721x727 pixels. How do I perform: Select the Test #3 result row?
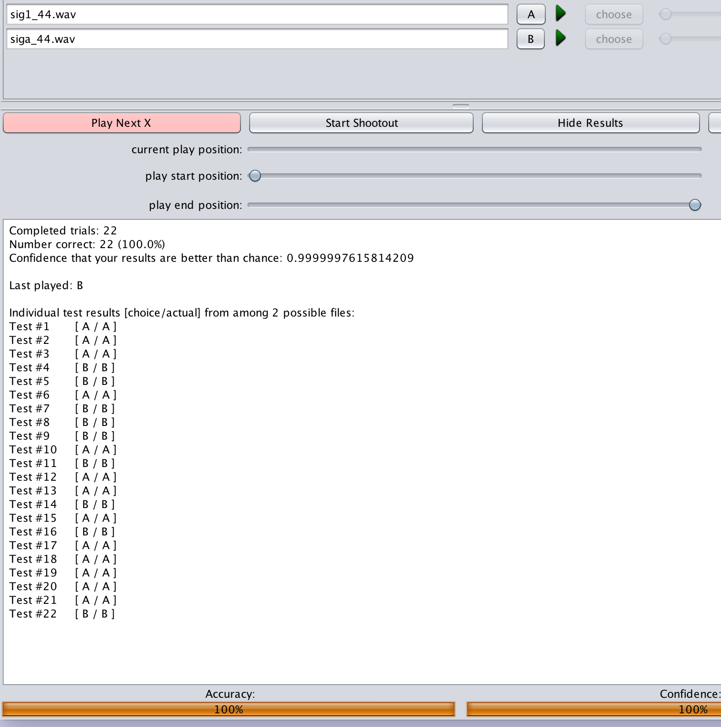(63, 353)
